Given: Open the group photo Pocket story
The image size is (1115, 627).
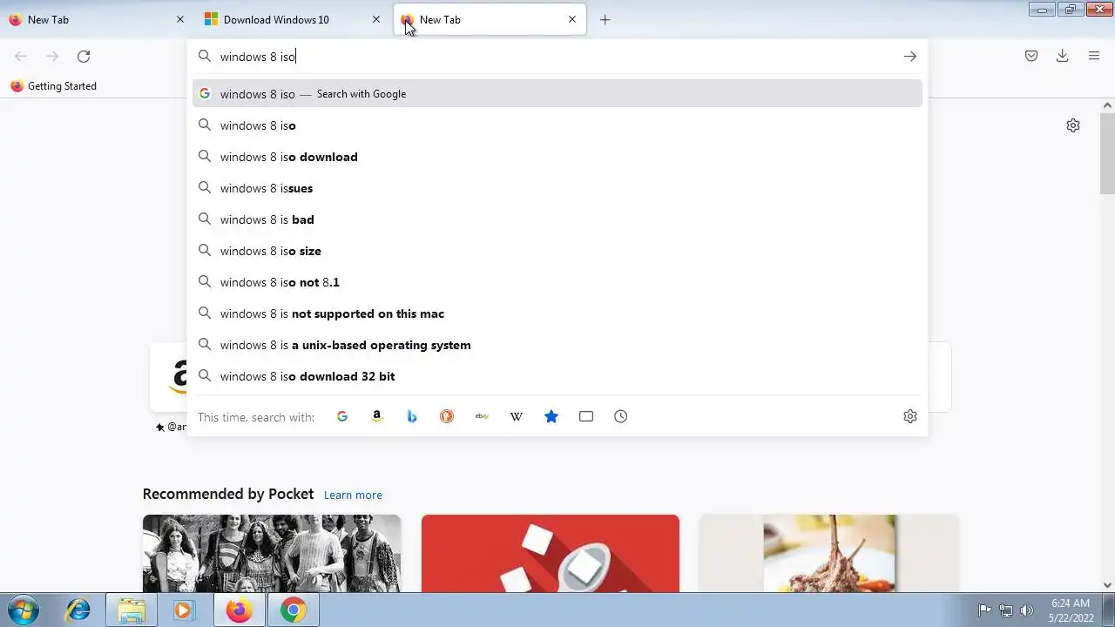Looking at the screenshot, I should [x=272, y=553].
